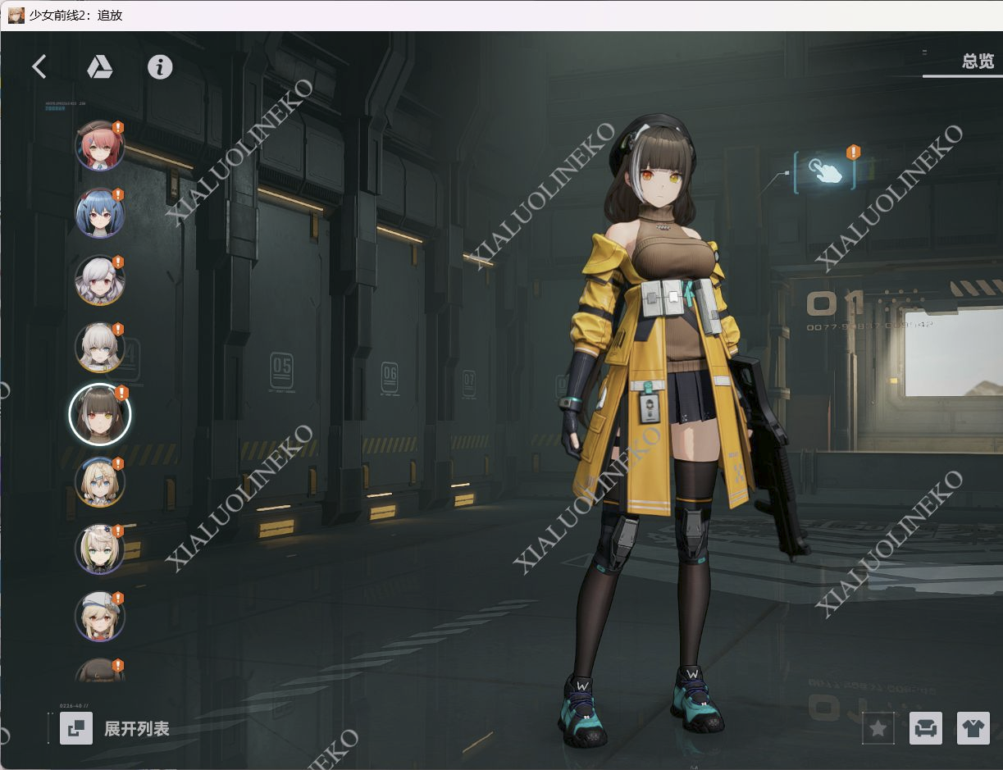Select the blonde green-eyed character with flower
The image size is (1003, 770).
pos(100,549)
